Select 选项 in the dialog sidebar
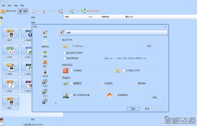 (45, 34)
